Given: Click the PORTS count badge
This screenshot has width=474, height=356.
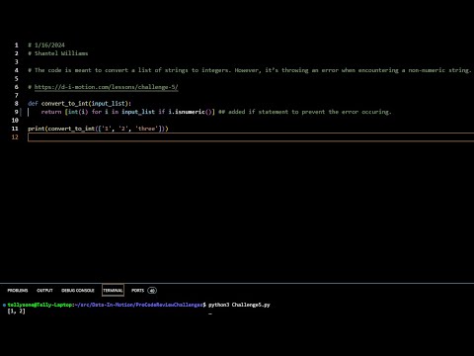Looking at the screenshot, I should (152, 291).
